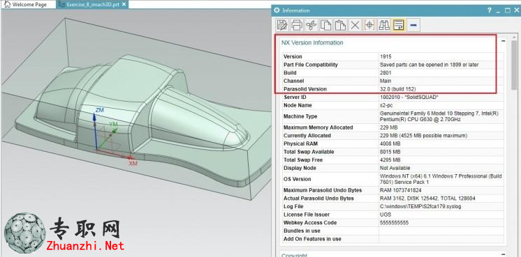Click the gear icon in Information title bar
521x257 pixels.
tap(277, 10)
